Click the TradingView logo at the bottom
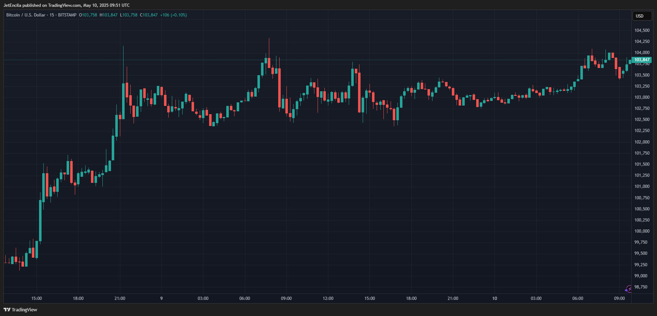Screen dimensions: 657x316 20,310
